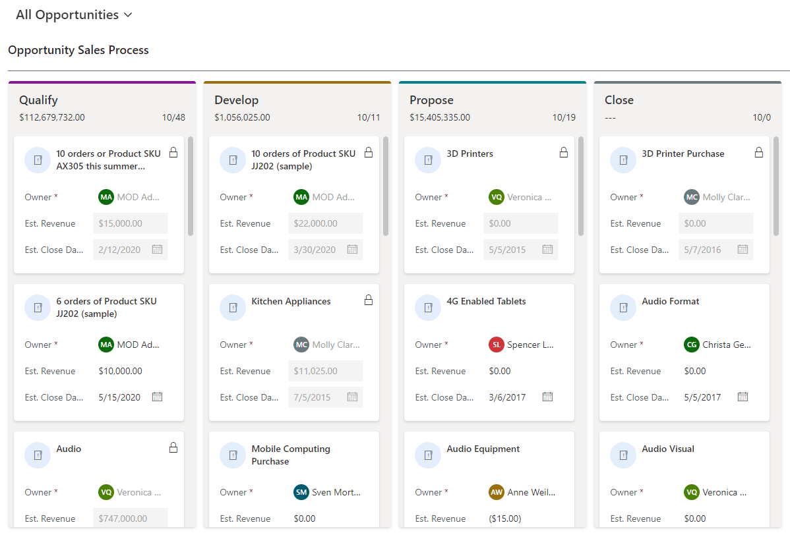Open the Audio Visual opportunity title
The height and width of the screenshot is (533, 790).
pos(667,449)
